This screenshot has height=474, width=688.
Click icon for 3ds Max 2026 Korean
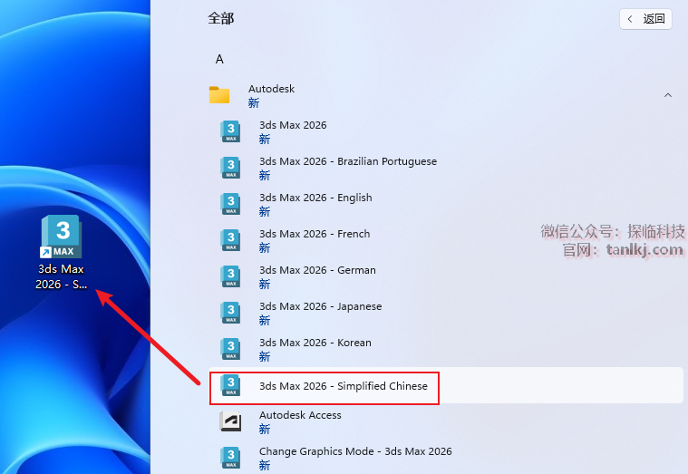click(231, 349)
